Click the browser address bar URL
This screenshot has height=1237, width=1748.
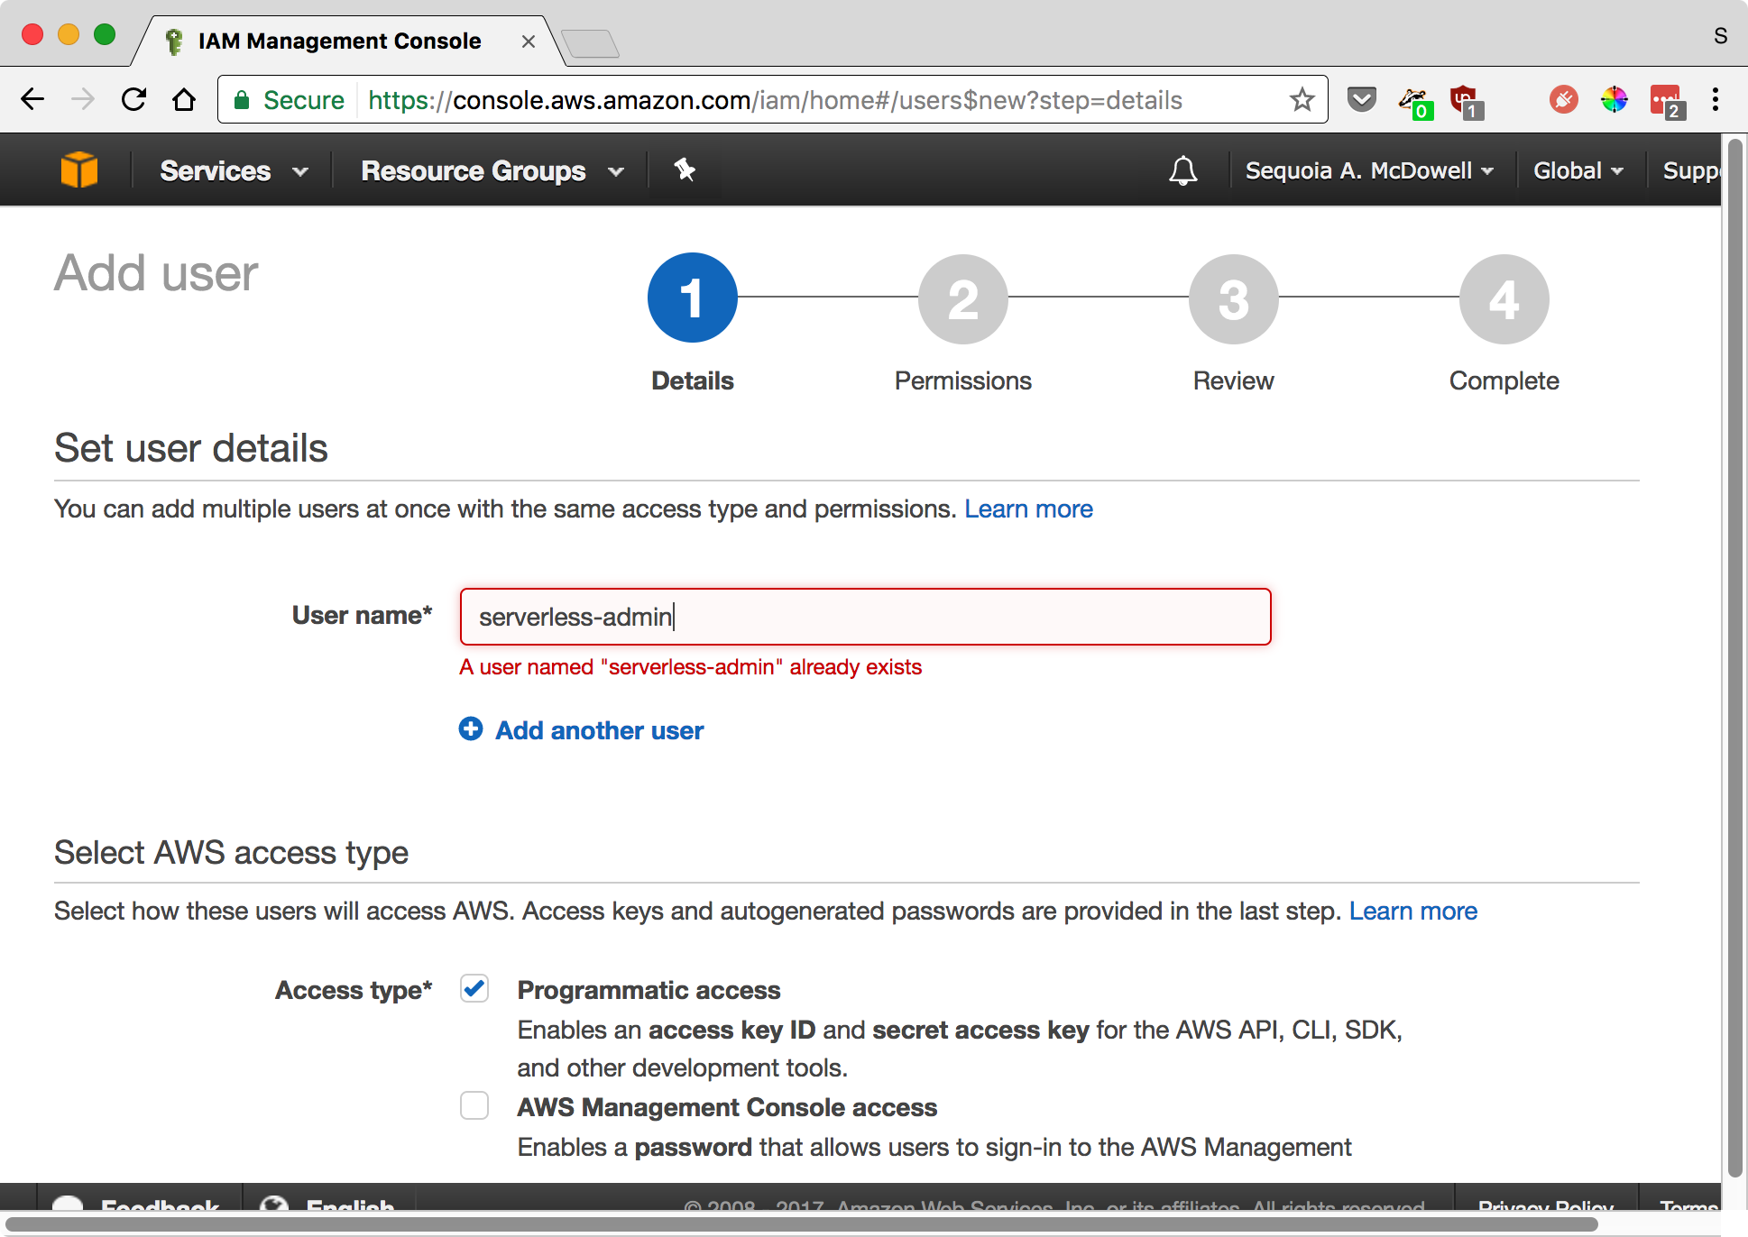774,100
